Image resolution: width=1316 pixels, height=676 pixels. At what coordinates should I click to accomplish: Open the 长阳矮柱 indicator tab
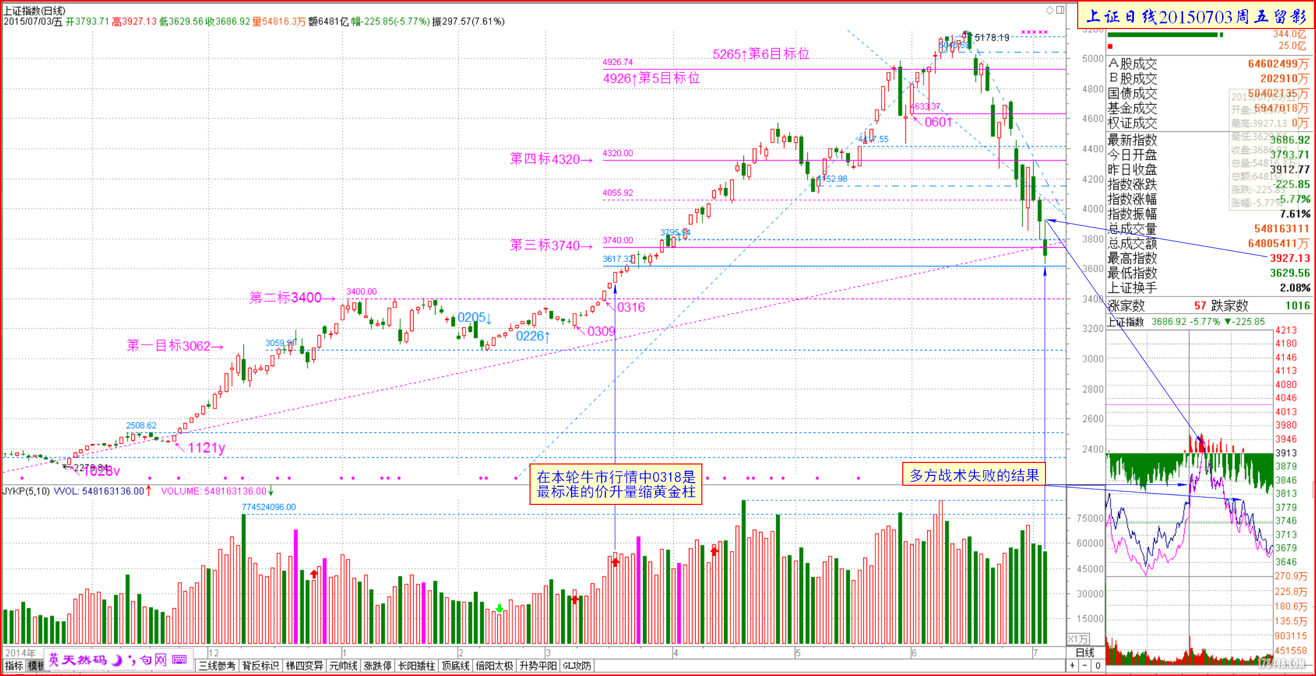(416, 666)
